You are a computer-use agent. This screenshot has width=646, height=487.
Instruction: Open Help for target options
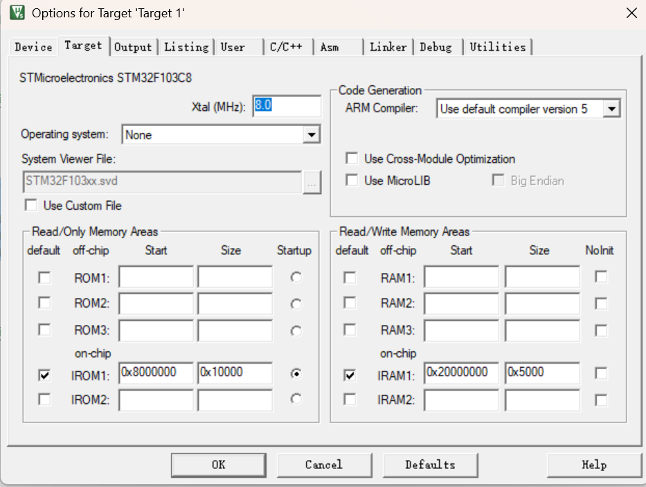(595, 465)
